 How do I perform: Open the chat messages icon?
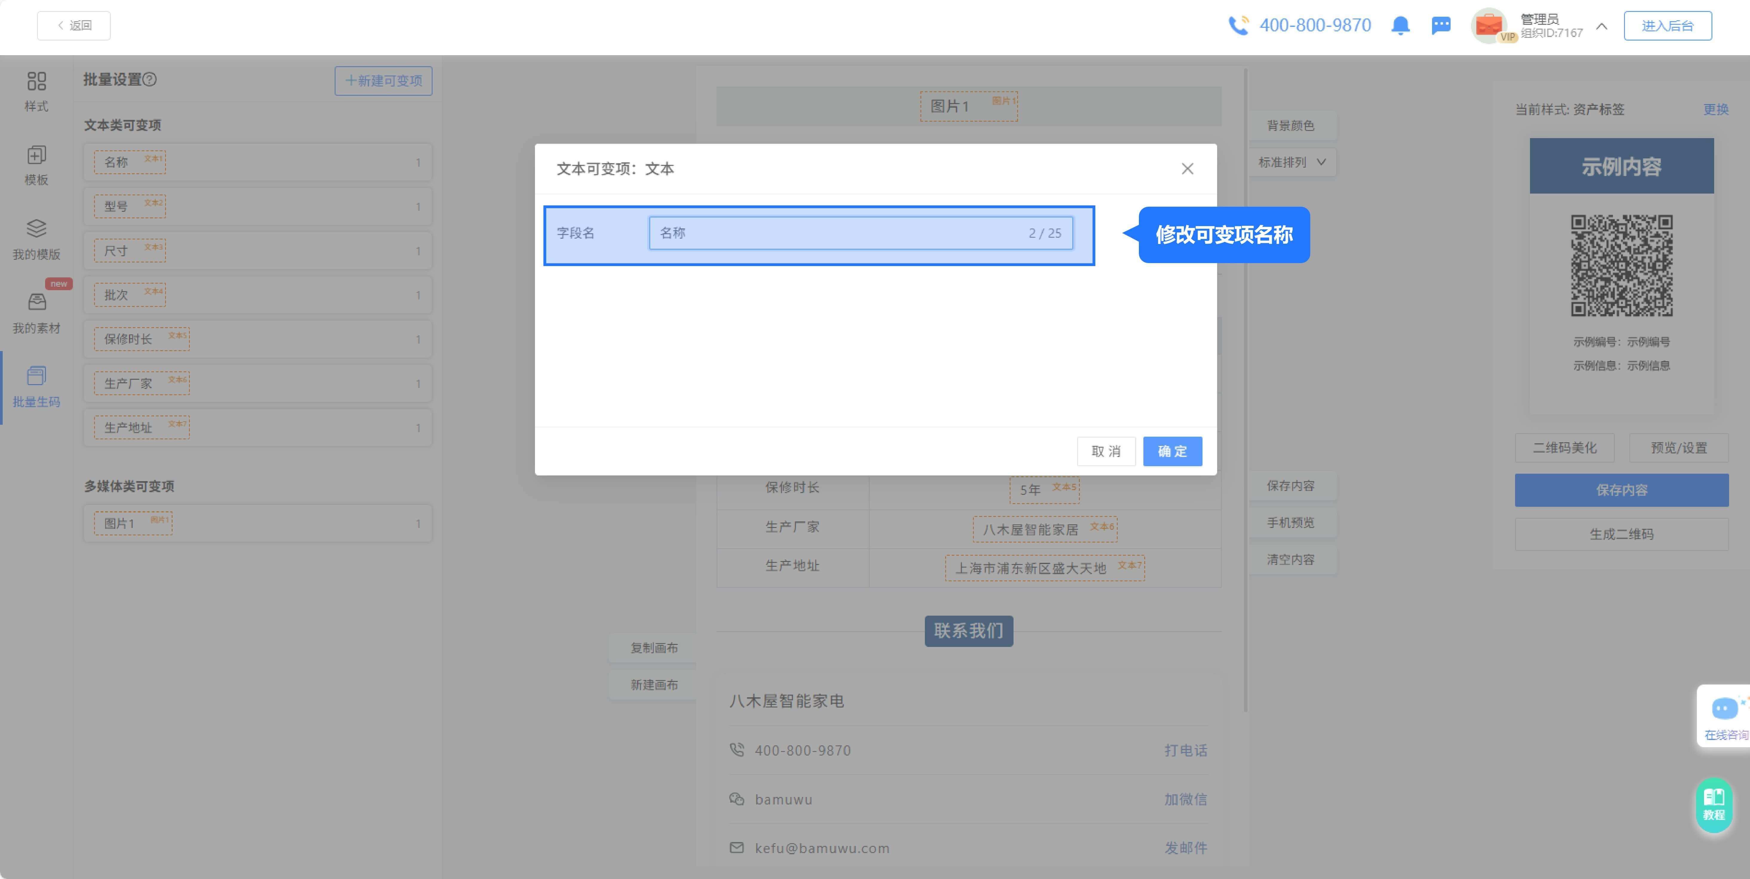coord(1441,26)
